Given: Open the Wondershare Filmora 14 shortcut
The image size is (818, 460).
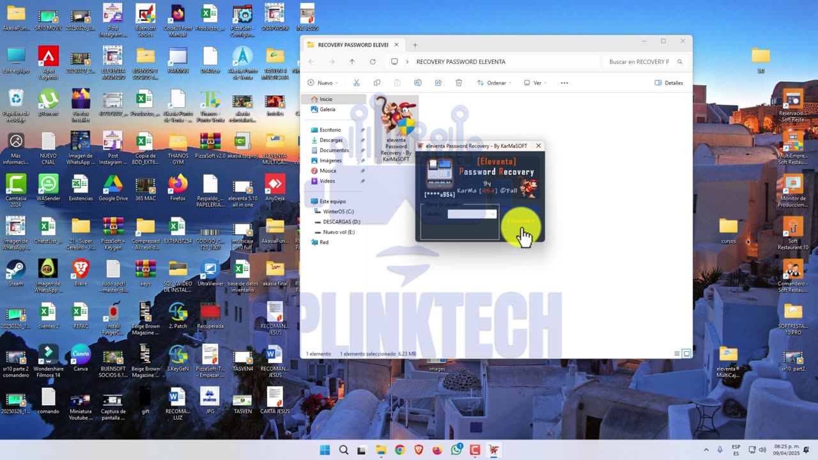Looking at the screenshot, I should 49,361.
